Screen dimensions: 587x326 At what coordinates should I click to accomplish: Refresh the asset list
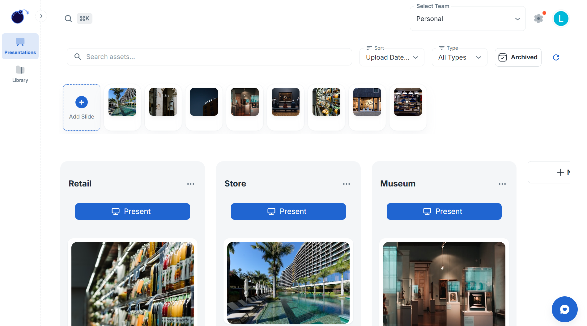click(556, 57)
